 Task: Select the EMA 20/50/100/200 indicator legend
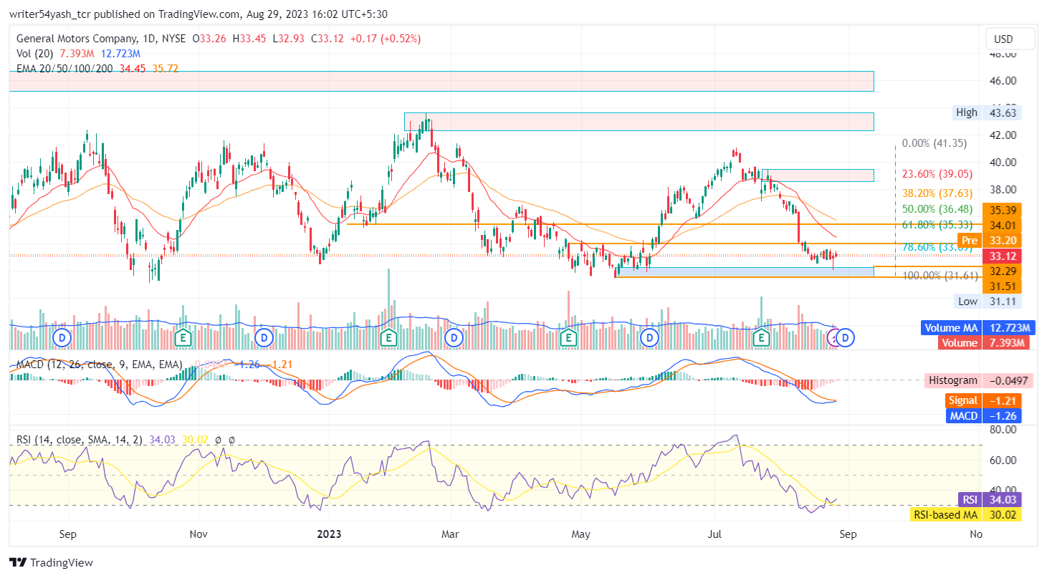[x=64, y=69]
